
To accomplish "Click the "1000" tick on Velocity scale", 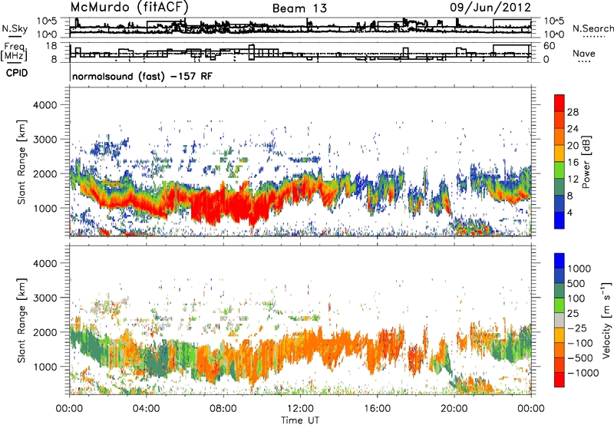I will coord(579,269).
